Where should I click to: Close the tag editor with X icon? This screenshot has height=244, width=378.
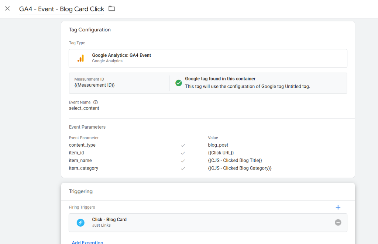pos(7,9)
